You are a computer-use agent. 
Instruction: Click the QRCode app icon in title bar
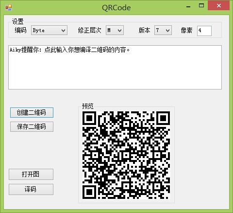tap(9, 7)
